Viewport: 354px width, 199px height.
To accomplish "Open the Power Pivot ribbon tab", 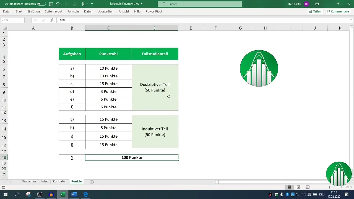I will coord(154,11).
